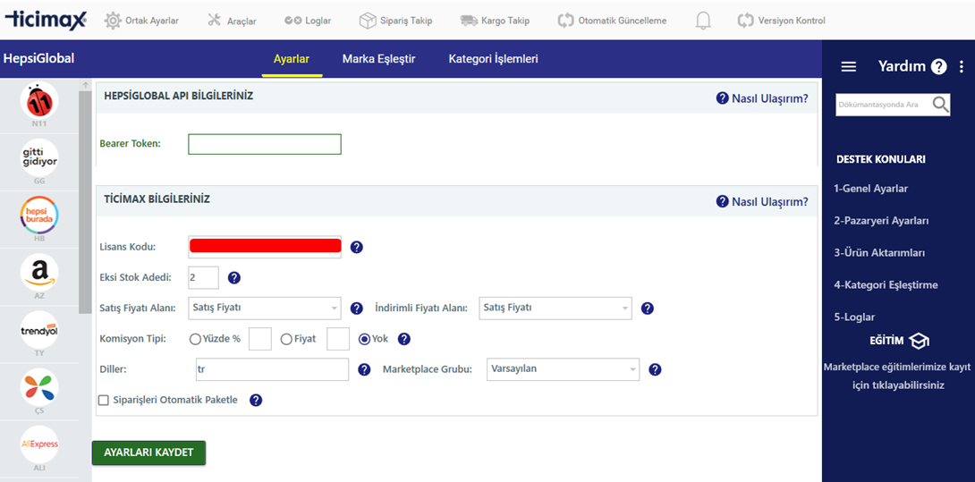Open support topic 4-Kategori Eşleştirme

[886, 285]
